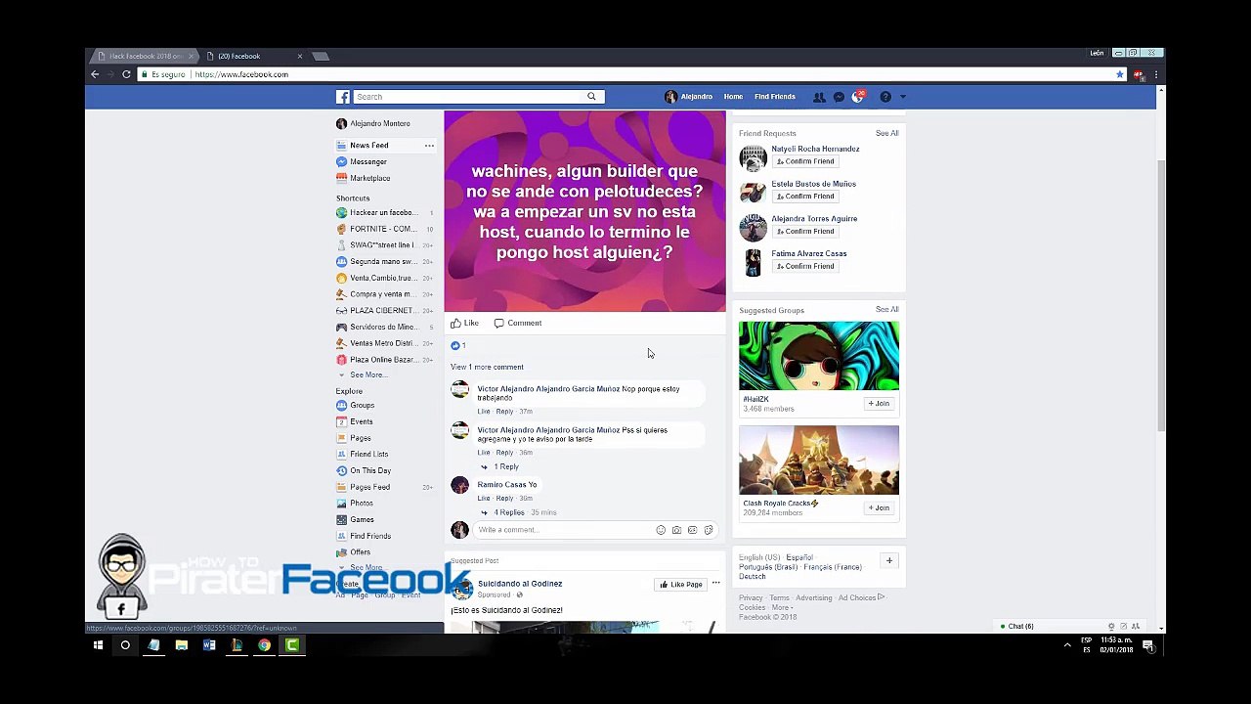Like the wachines post
The width and height of the screenshot is (1251, 704).
[x=464, y=323]
